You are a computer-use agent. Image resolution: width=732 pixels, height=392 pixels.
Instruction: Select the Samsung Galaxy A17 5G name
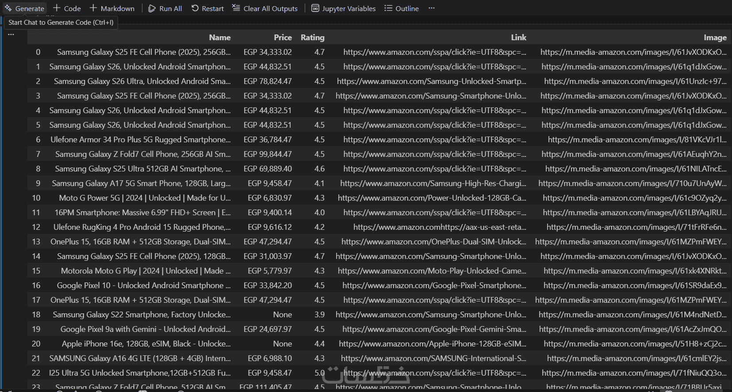click(x=142, y=183)
